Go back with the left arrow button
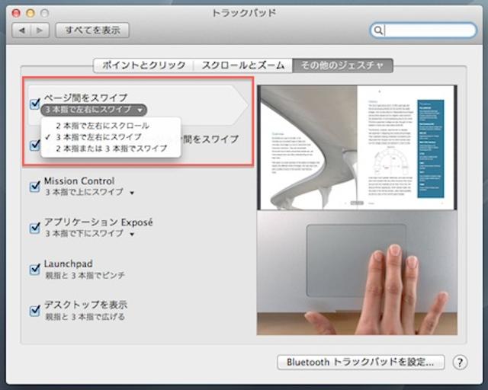The image size is (488, 390). (x=21, y=30)
